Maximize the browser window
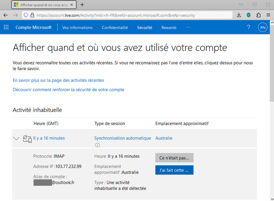 pos(255,5)
